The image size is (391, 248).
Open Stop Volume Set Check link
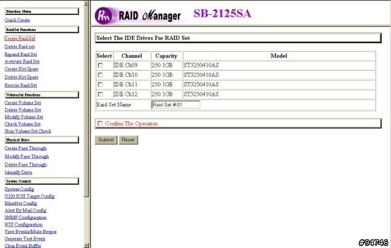tap(28, 131)
